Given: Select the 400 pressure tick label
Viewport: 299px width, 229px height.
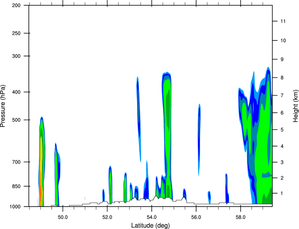Looking at the screenshot, I should coord(16,92).
